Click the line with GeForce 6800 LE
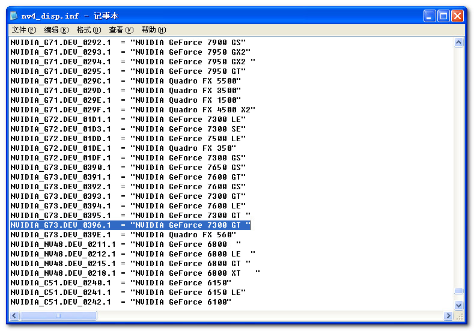The image size is (474, 331). click(x=133, y=254)
